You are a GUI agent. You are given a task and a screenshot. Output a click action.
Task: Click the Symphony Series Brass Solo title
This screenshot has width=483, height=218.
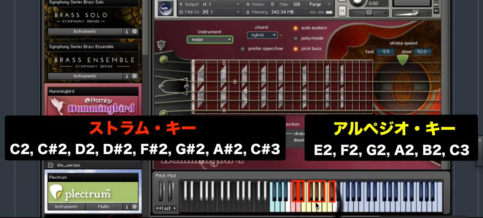click(x=76, y=2)
